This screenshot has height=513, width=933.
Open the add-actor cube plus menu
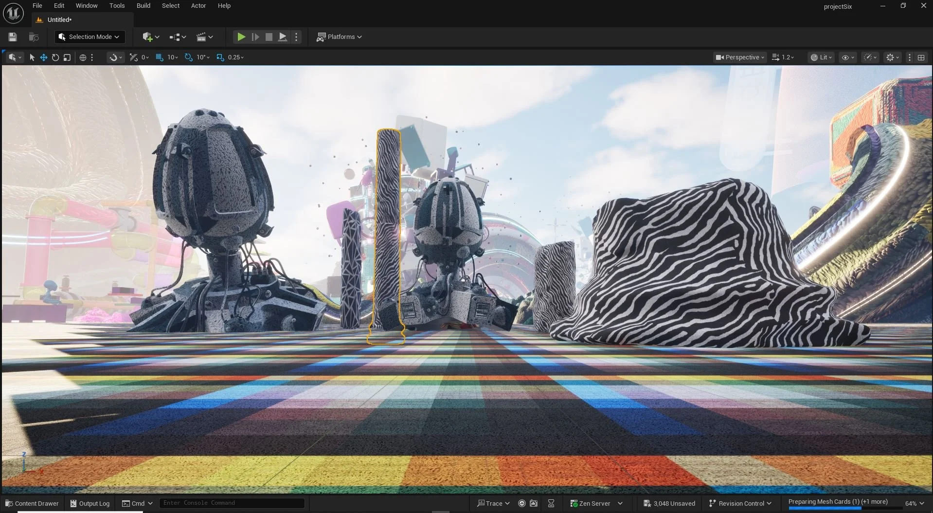click(x=151, y=37)
